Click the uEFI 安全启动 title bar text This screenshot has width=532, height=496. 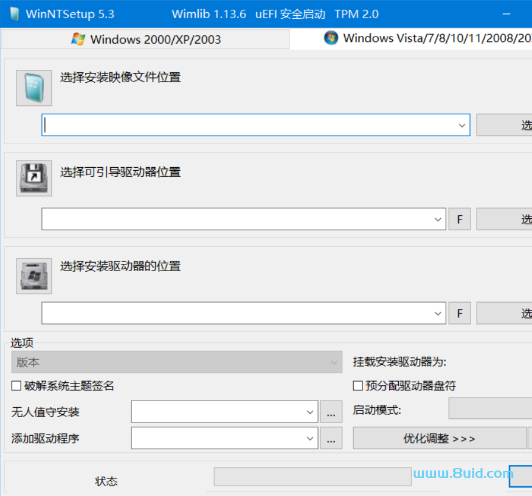coord(291,14)
